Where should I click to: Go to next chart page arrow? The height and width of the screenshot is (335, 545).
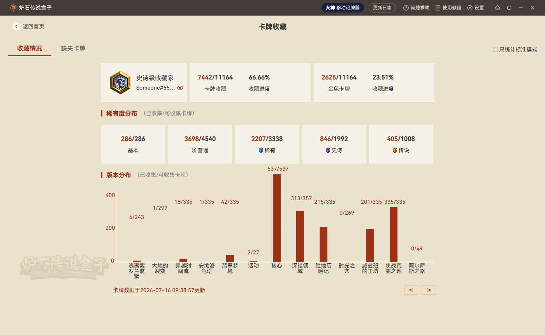click(x=429, y=290)
